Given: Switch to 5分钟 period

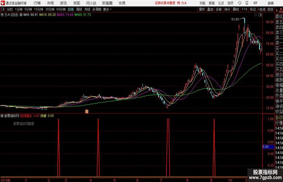Looking at the screenshot, I should (x=28, y=9).
